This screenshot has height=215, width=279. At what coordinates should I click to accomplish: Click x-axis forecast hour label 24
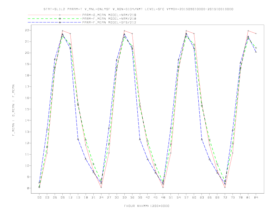(x=101, y=197)
